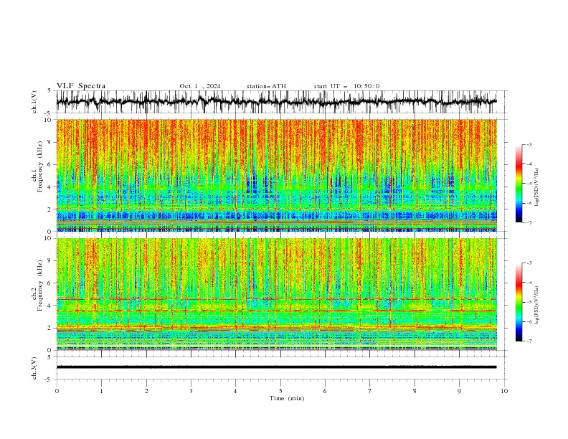Click time axis tick label '4'
568x439 pixels.
[235, 391]
